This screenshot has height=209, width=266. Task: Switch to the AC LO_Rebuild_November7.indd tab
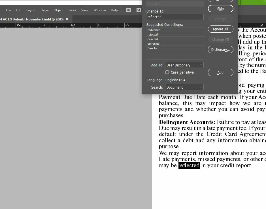pyautogui.click(x=32, y=19)
